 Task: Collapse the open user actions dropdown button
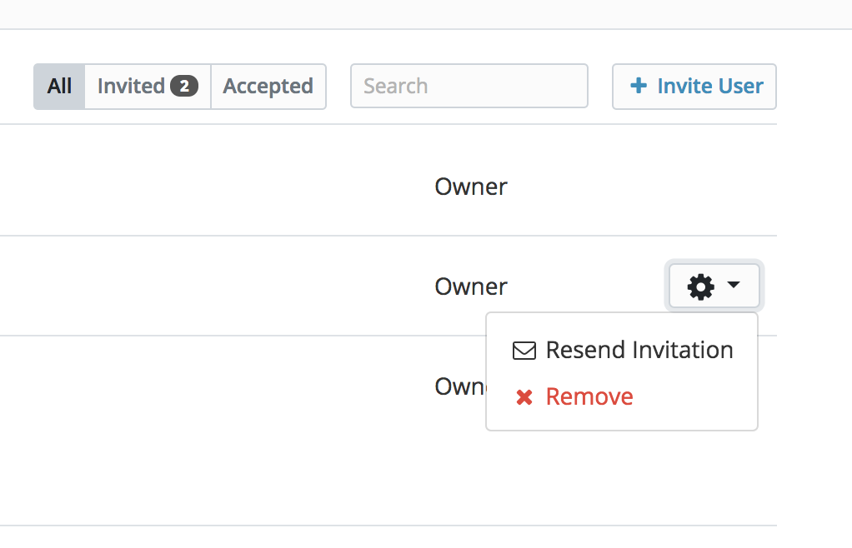coord(714,286)
